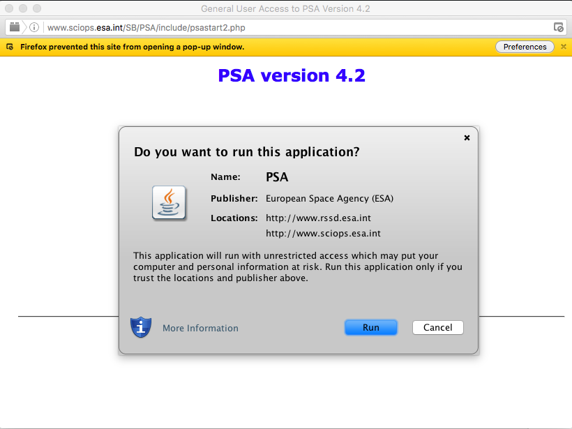
Task: Click the unrestricted access warning paragraph
Action: [x=298, y=266]
